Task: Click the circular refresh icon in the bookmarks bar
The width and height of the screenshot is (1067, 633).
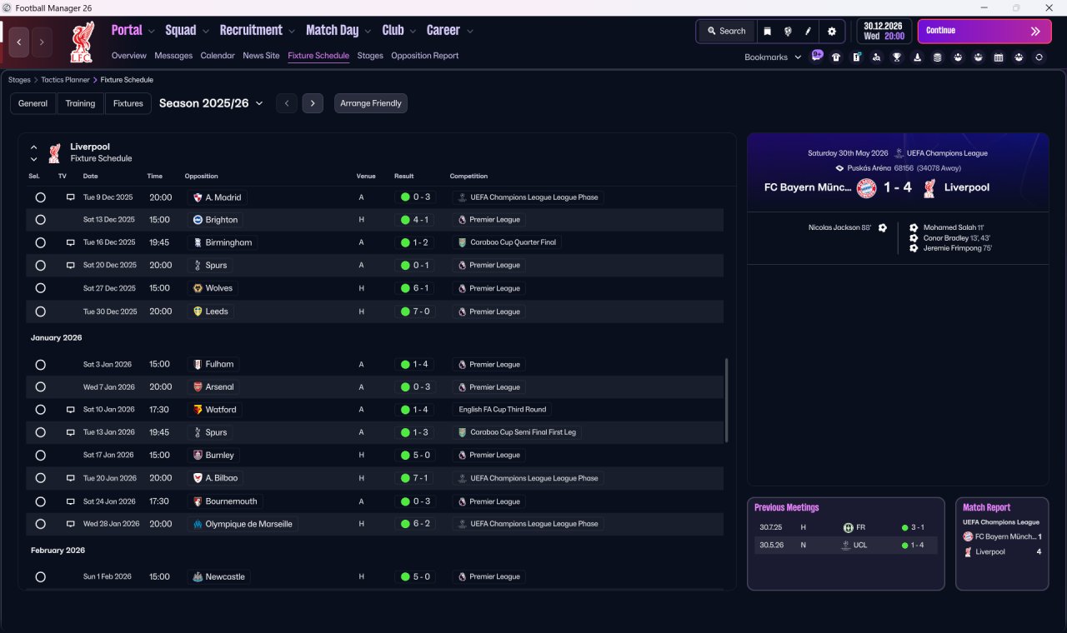Action: tap(1039, 57)
